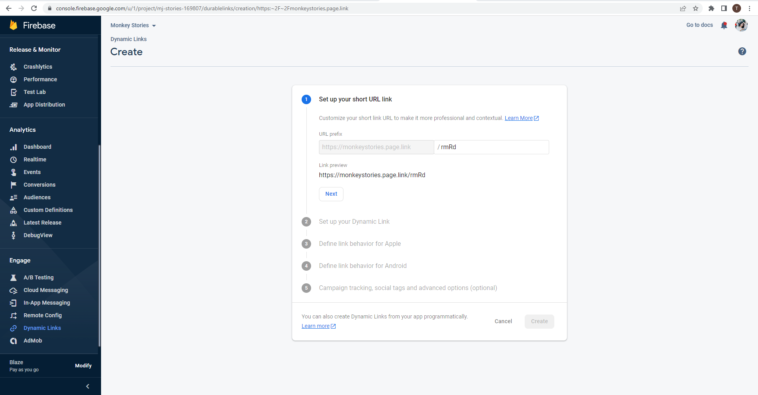
Task: Select the Custom Definitions icon
Action: [13, 210]
